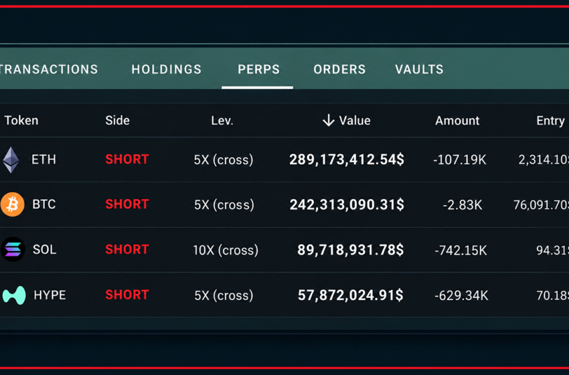The width and height of the screenshot is (569, 375).
Task: Sort by the Token column header
Action: tap(21, 120)
